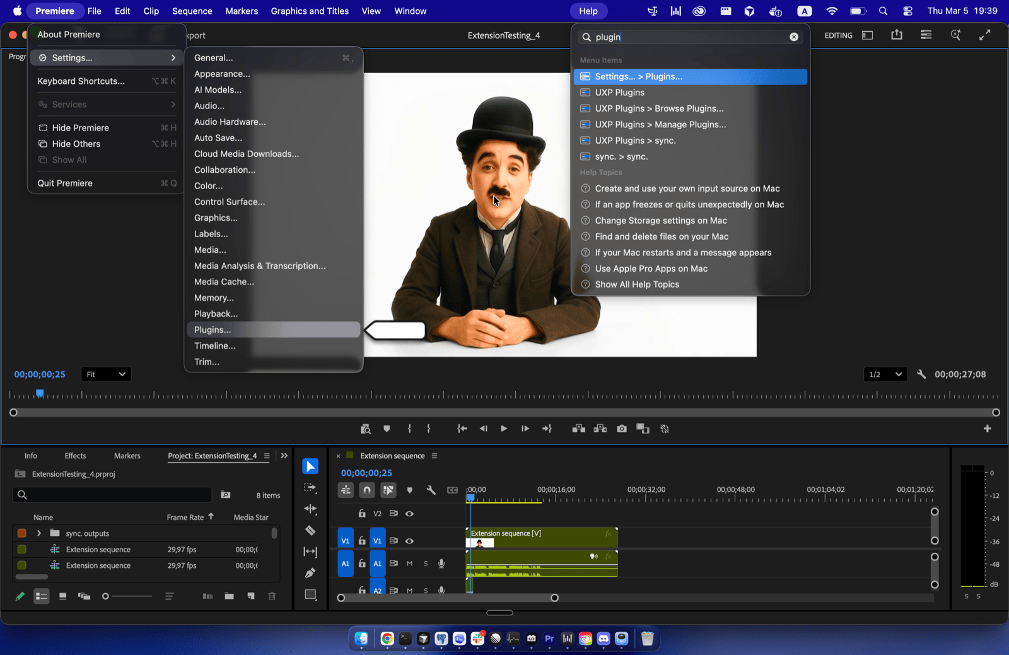Open timeline display settings wrench
This screenshot has width=1009, height=655.
[431, 490]
